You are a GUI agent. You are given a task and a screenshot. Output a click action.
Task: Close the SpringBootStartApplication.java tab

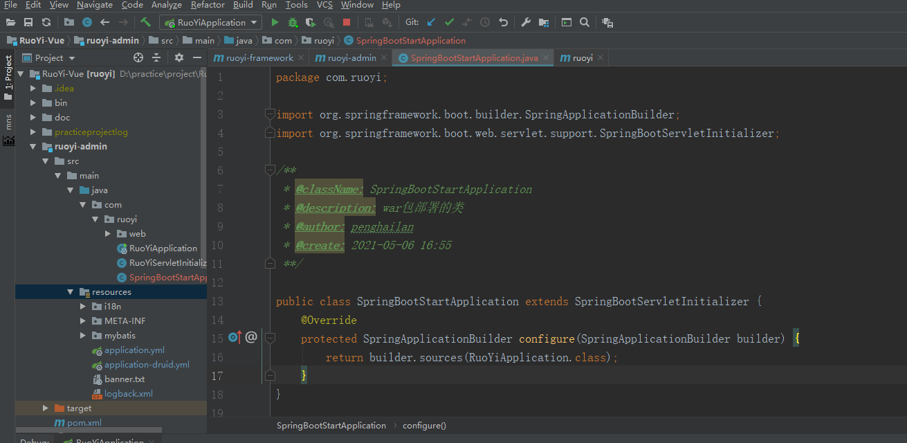546,58
